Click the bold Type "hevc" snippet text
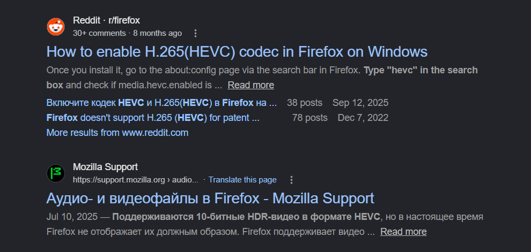The height and width of the screenshot is (252, 531). tap(421, 70)
